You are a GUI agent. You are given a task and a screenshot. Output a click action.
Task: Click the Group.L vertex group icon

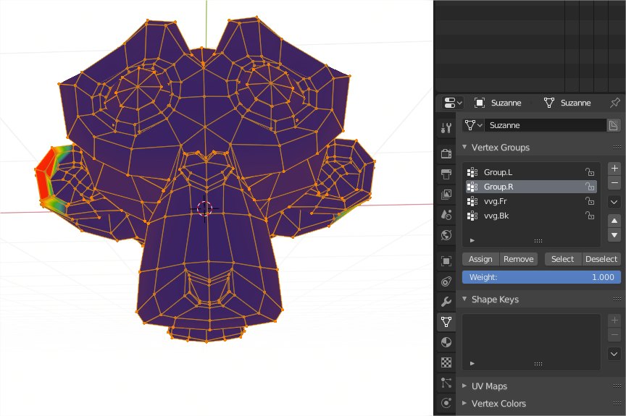472,172
